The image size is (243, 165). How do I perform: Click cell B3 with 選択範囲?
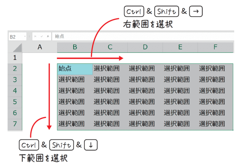[x=75, y=80]
